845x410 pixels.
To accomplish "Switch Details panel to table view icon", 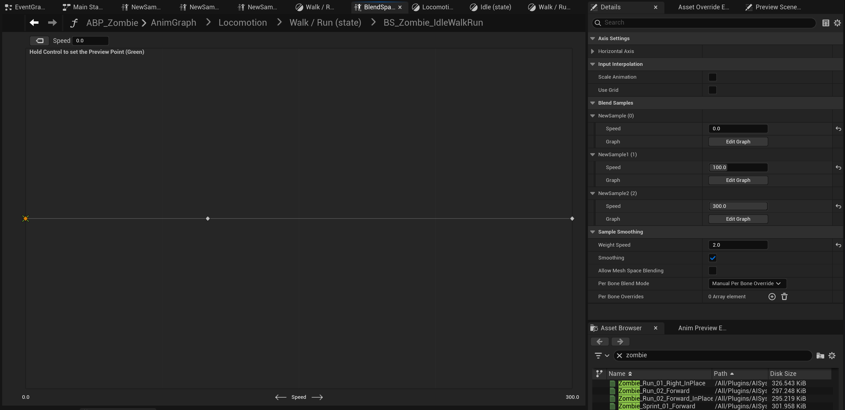I will click(826, 23).
